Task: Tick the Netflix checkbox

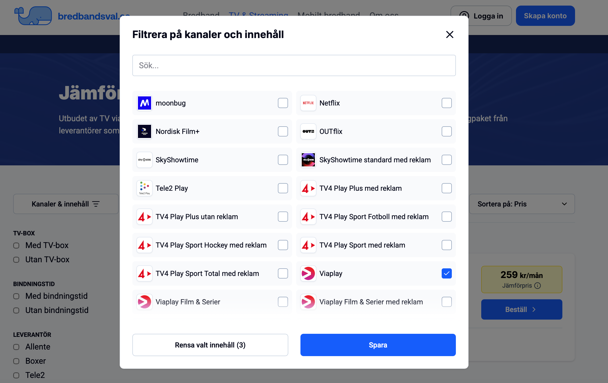Action: coord(446,103)
